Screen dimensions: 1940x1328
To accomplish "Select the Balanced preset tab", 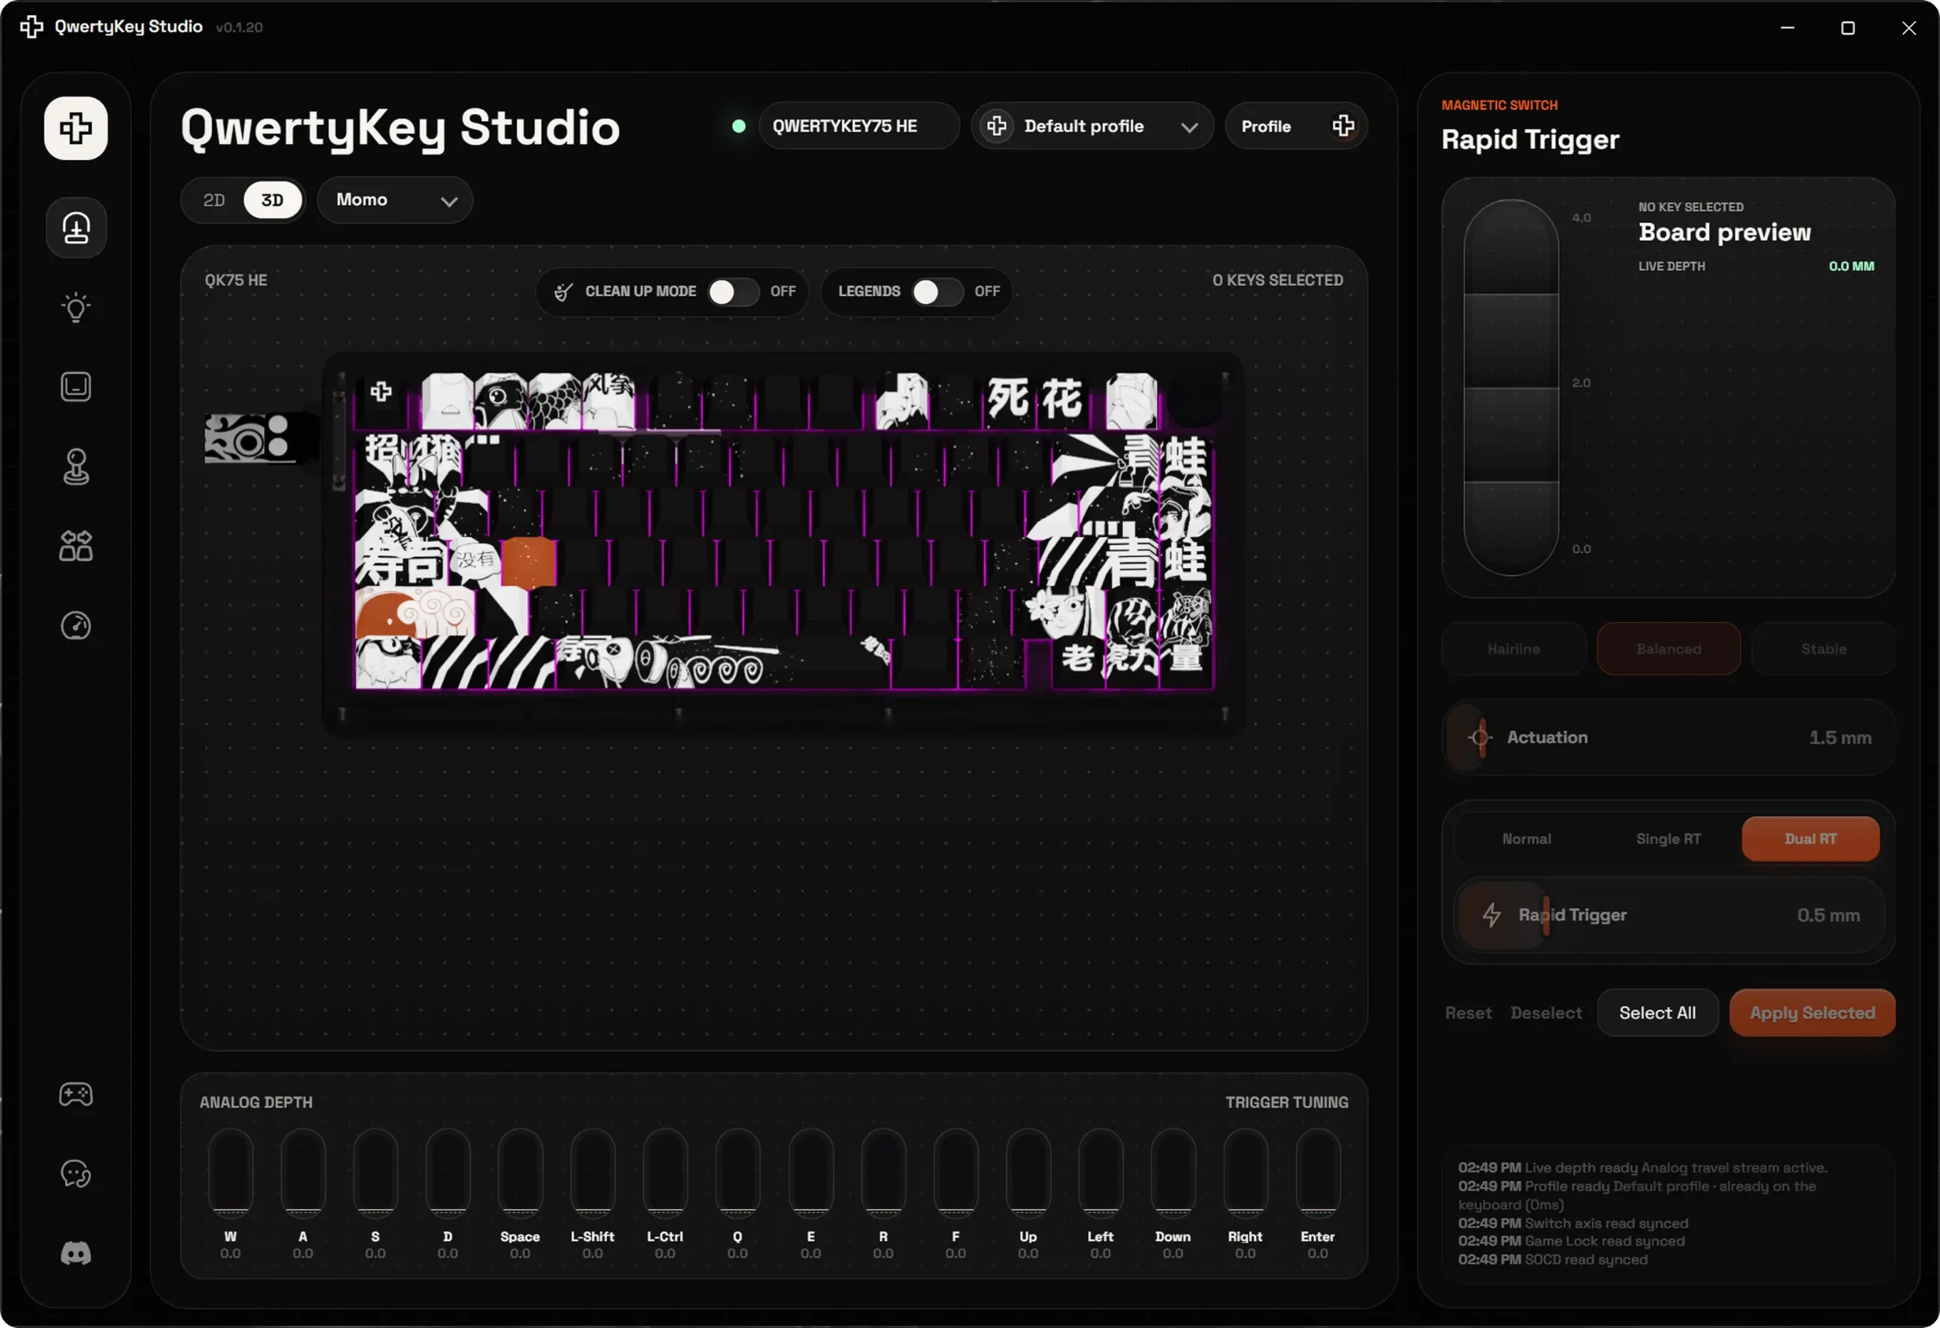I will pos(1669,649).
